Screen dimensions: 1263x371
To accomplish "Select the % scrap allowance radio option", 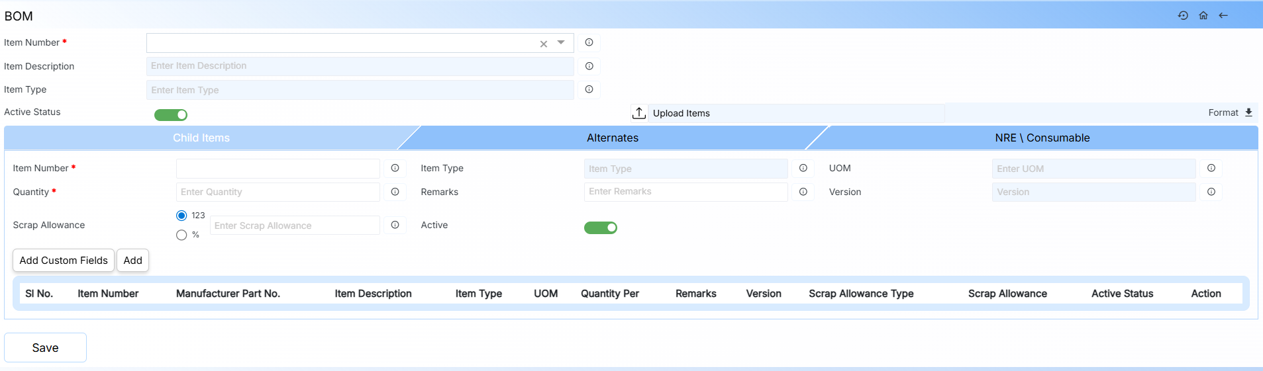I will point(181,235).
